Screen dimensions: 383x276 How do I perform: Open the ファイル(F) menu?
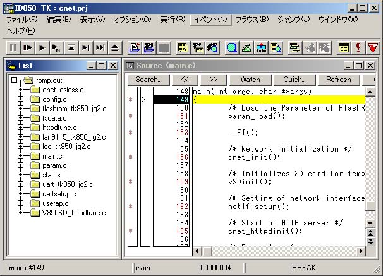coord(22,20)
